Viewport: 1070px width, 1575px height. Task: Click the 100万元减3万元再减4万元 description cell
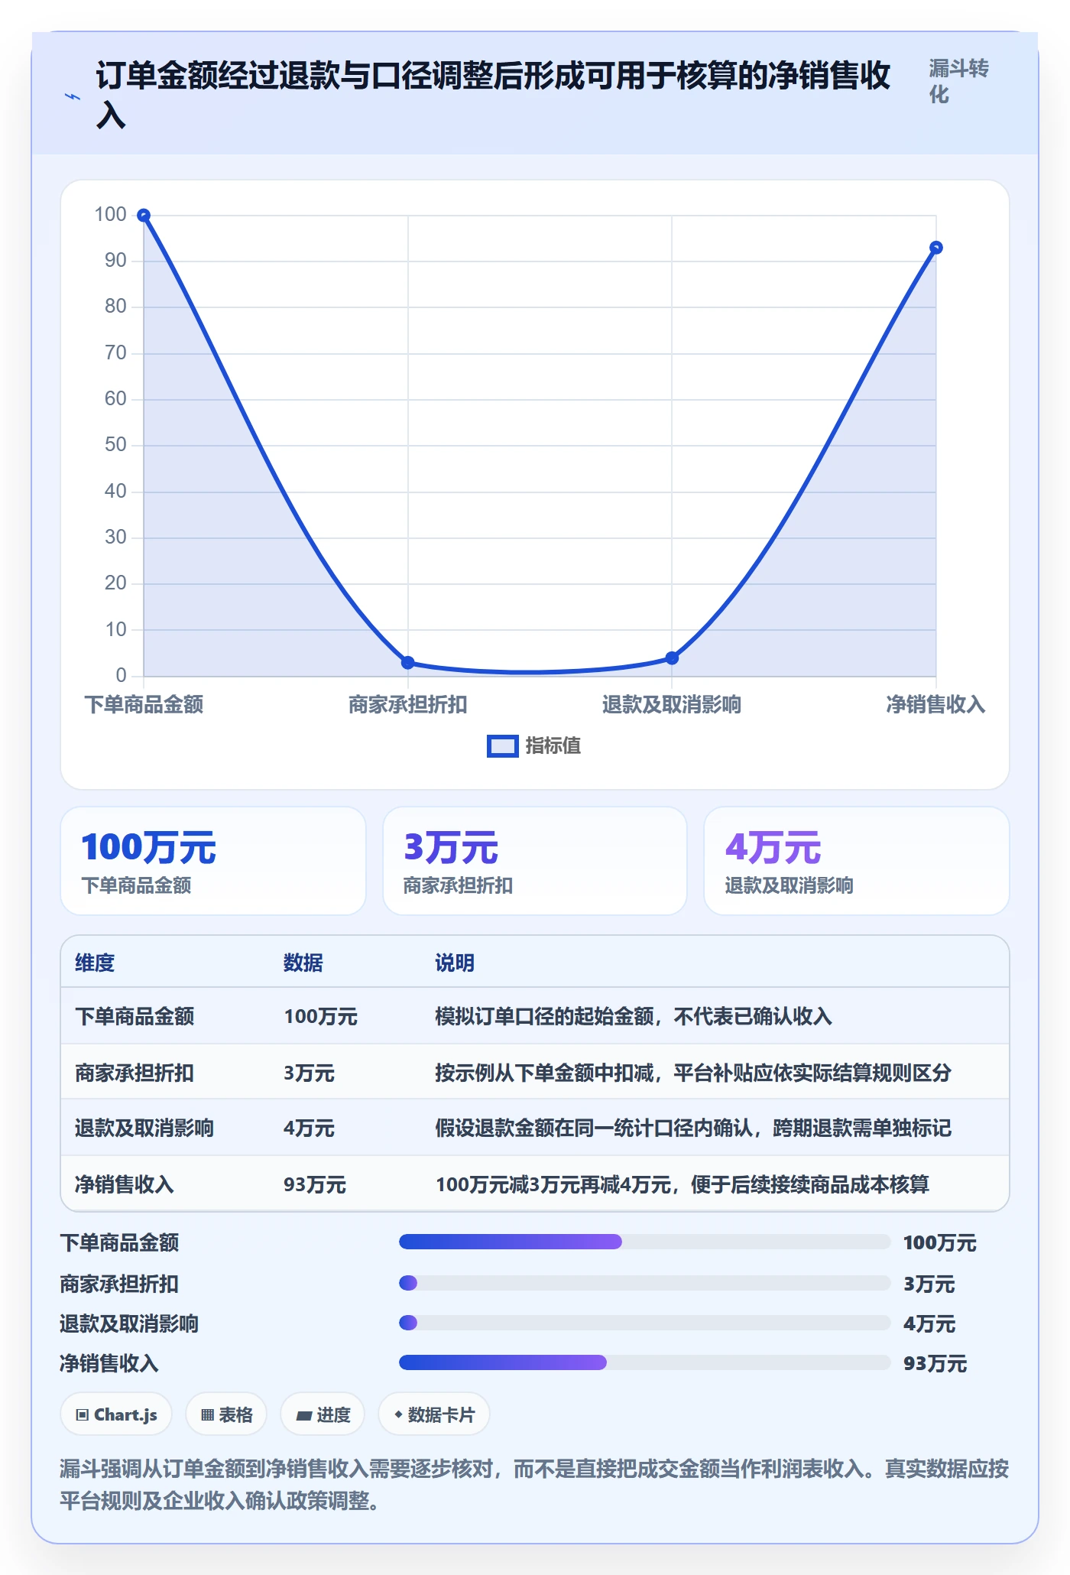coord(683,1184)
